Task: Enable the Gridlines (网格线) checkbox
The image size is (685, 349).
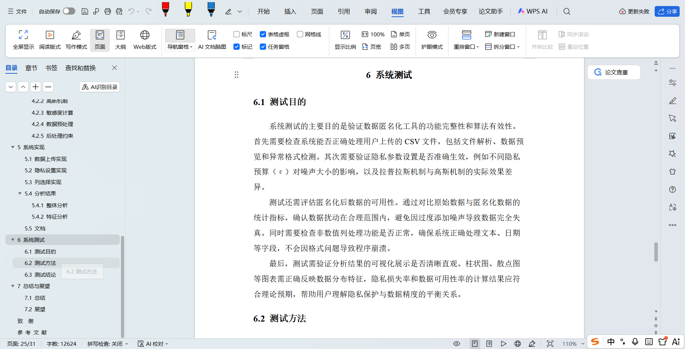Action: tap(300, 34)
